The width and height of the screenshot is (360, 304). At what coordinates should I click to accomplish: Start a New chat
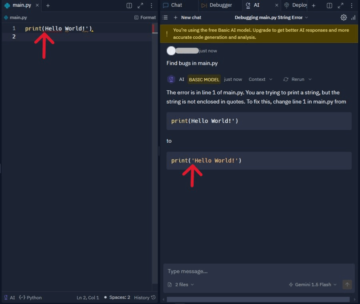[187, 18]
